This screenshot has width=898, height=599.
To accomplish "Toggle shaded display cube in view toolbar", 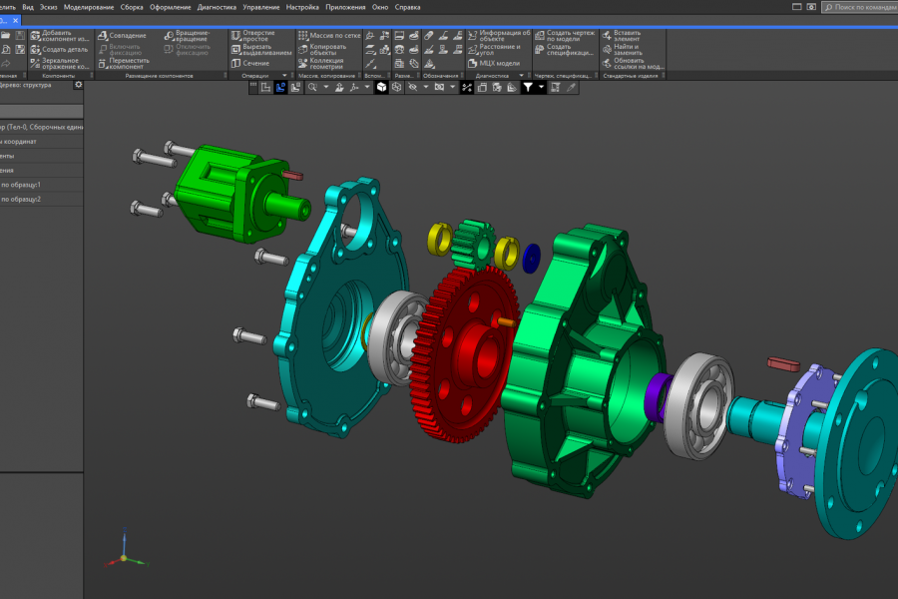I will point(381,87).
